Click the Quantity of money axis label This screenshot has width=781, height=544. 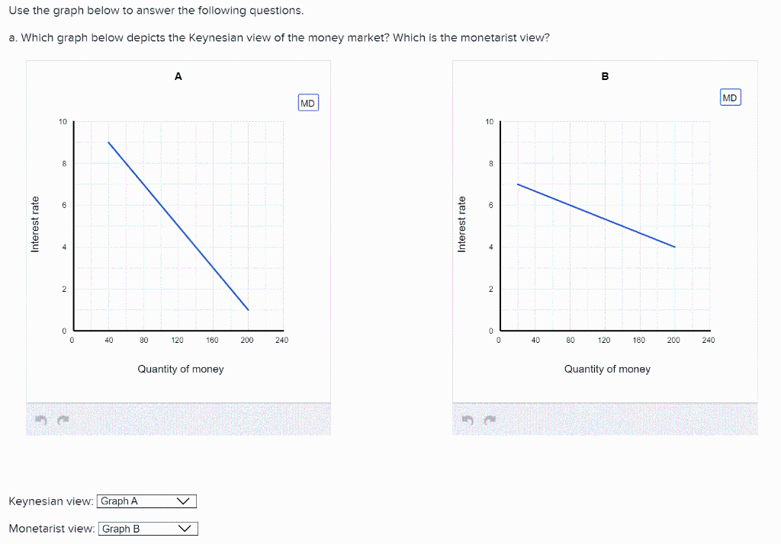179,369
